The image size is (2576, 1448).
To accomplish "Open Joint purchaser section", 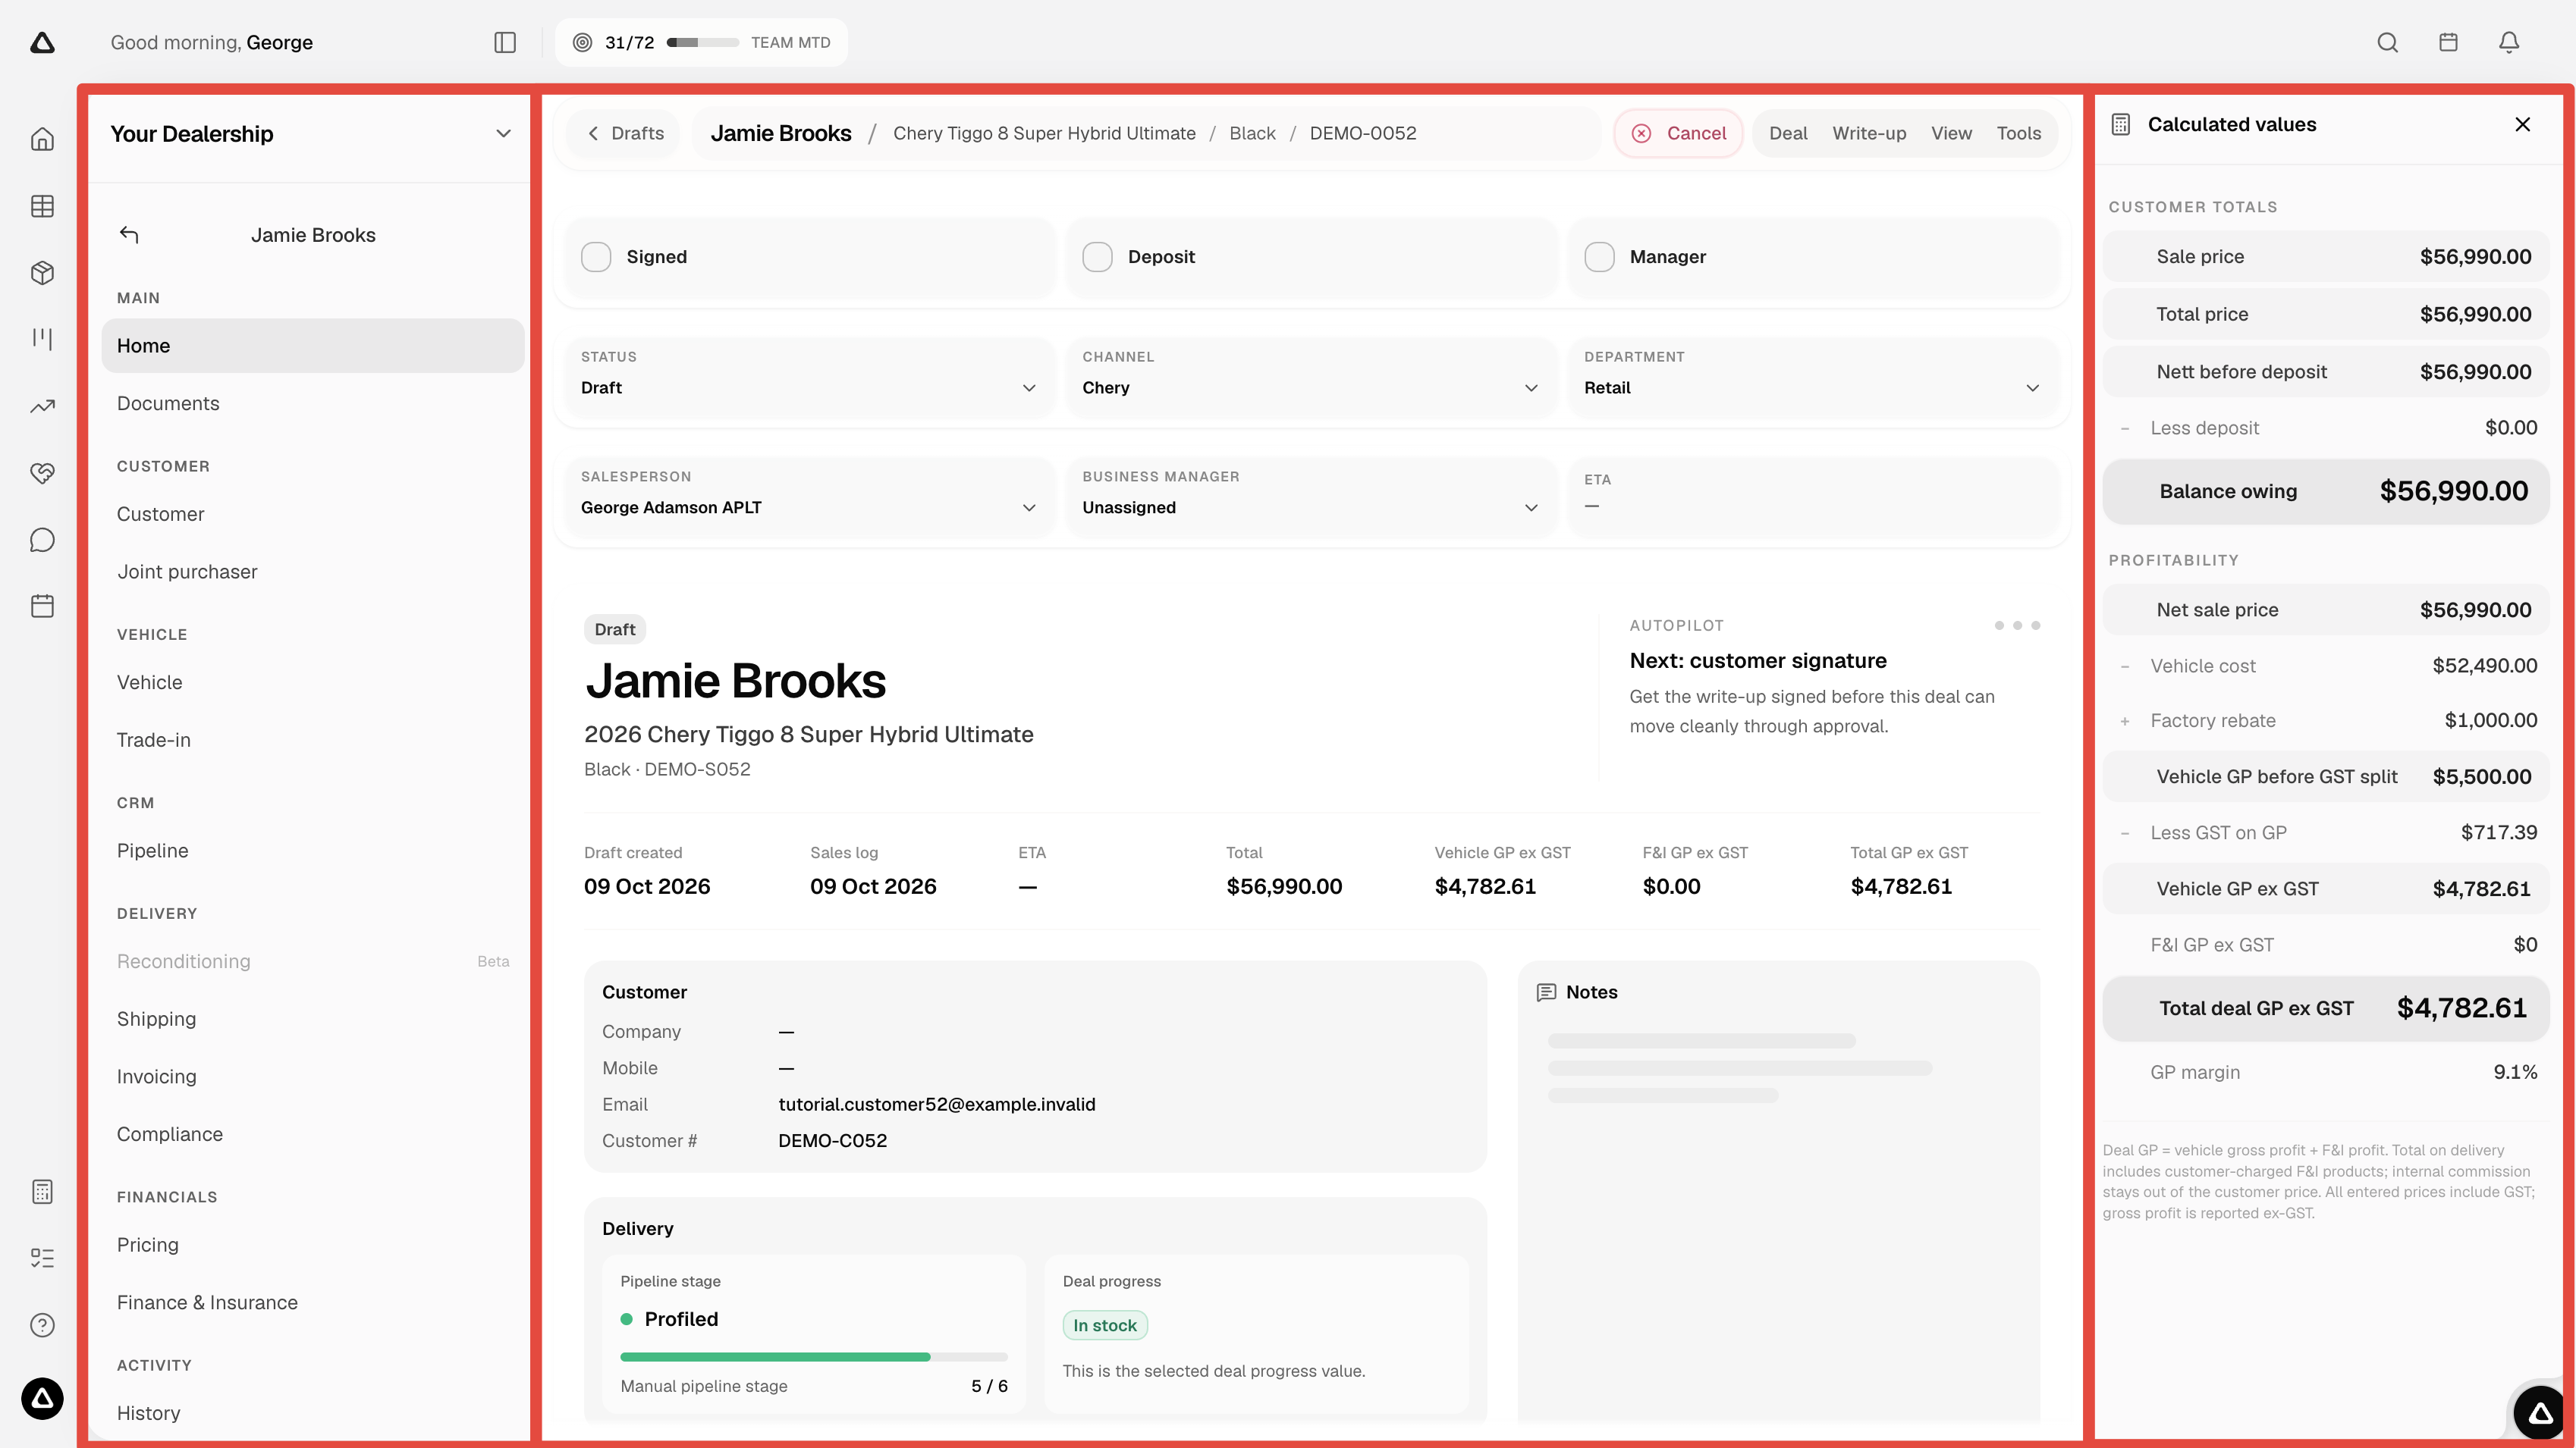I will [x=313, y=572].
